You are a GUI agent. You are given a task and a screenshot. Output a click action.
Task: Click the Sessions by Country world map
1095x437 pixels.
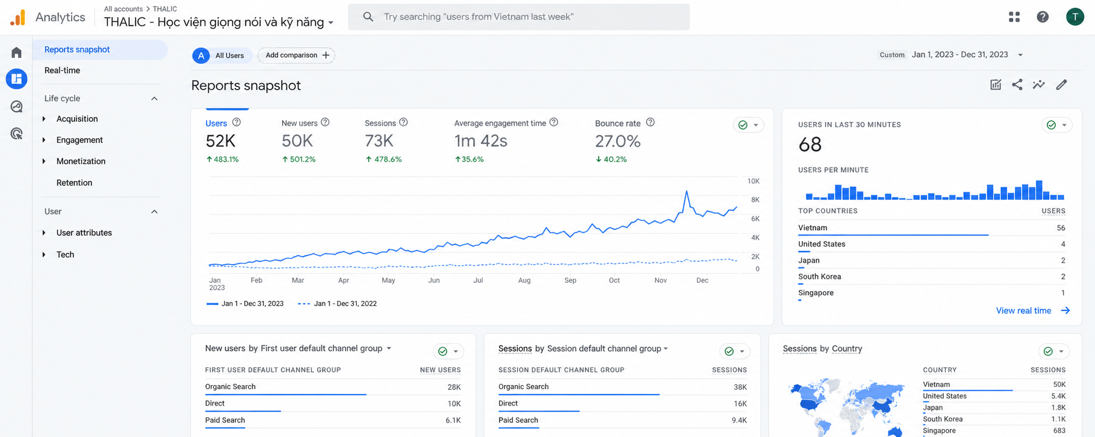click(848, 408)
